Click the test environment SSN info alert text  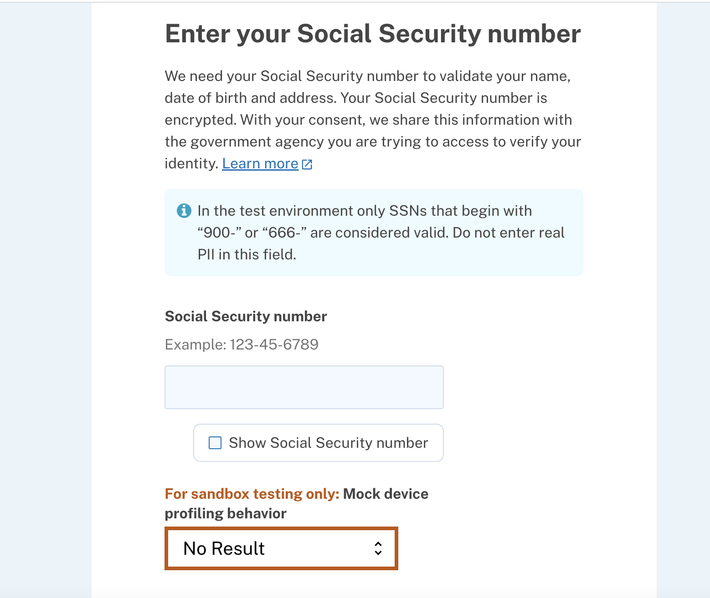point(365,211)
